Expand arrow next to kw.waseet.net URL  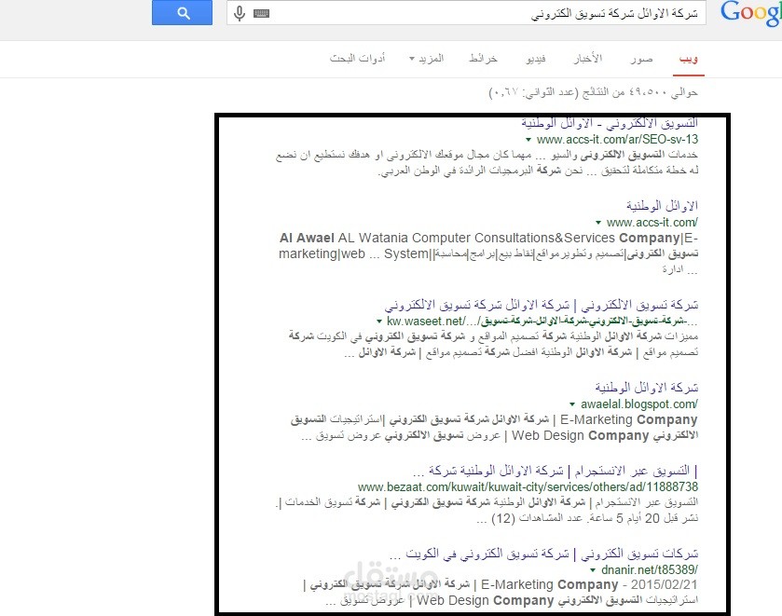click(379, 322)
